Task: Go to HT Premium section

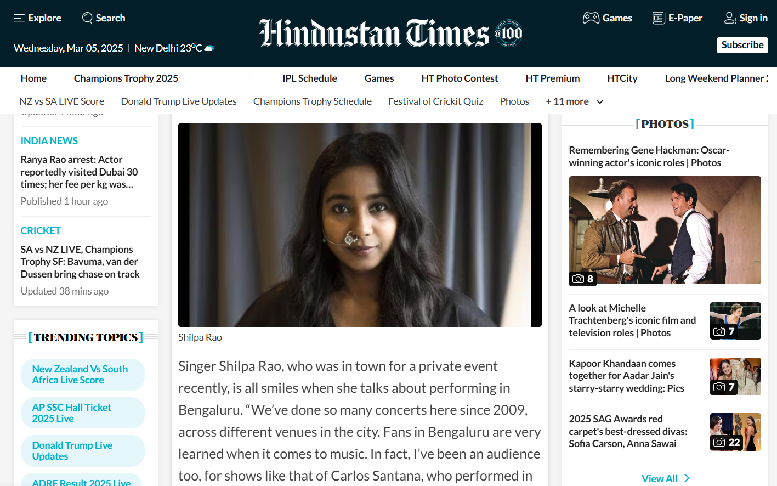Action: [552, 78]
